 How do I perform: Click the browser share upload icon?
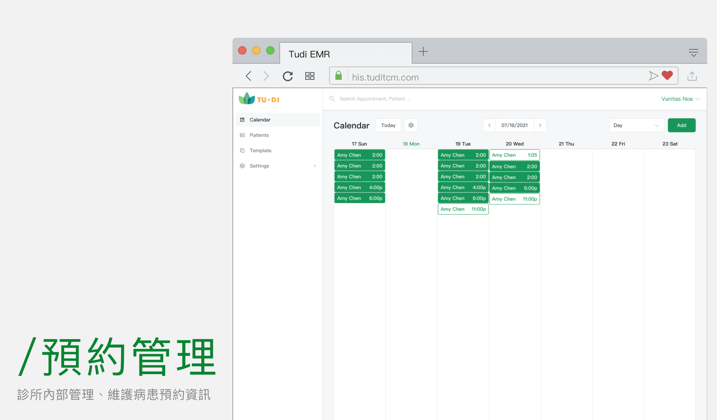point(692,76)
